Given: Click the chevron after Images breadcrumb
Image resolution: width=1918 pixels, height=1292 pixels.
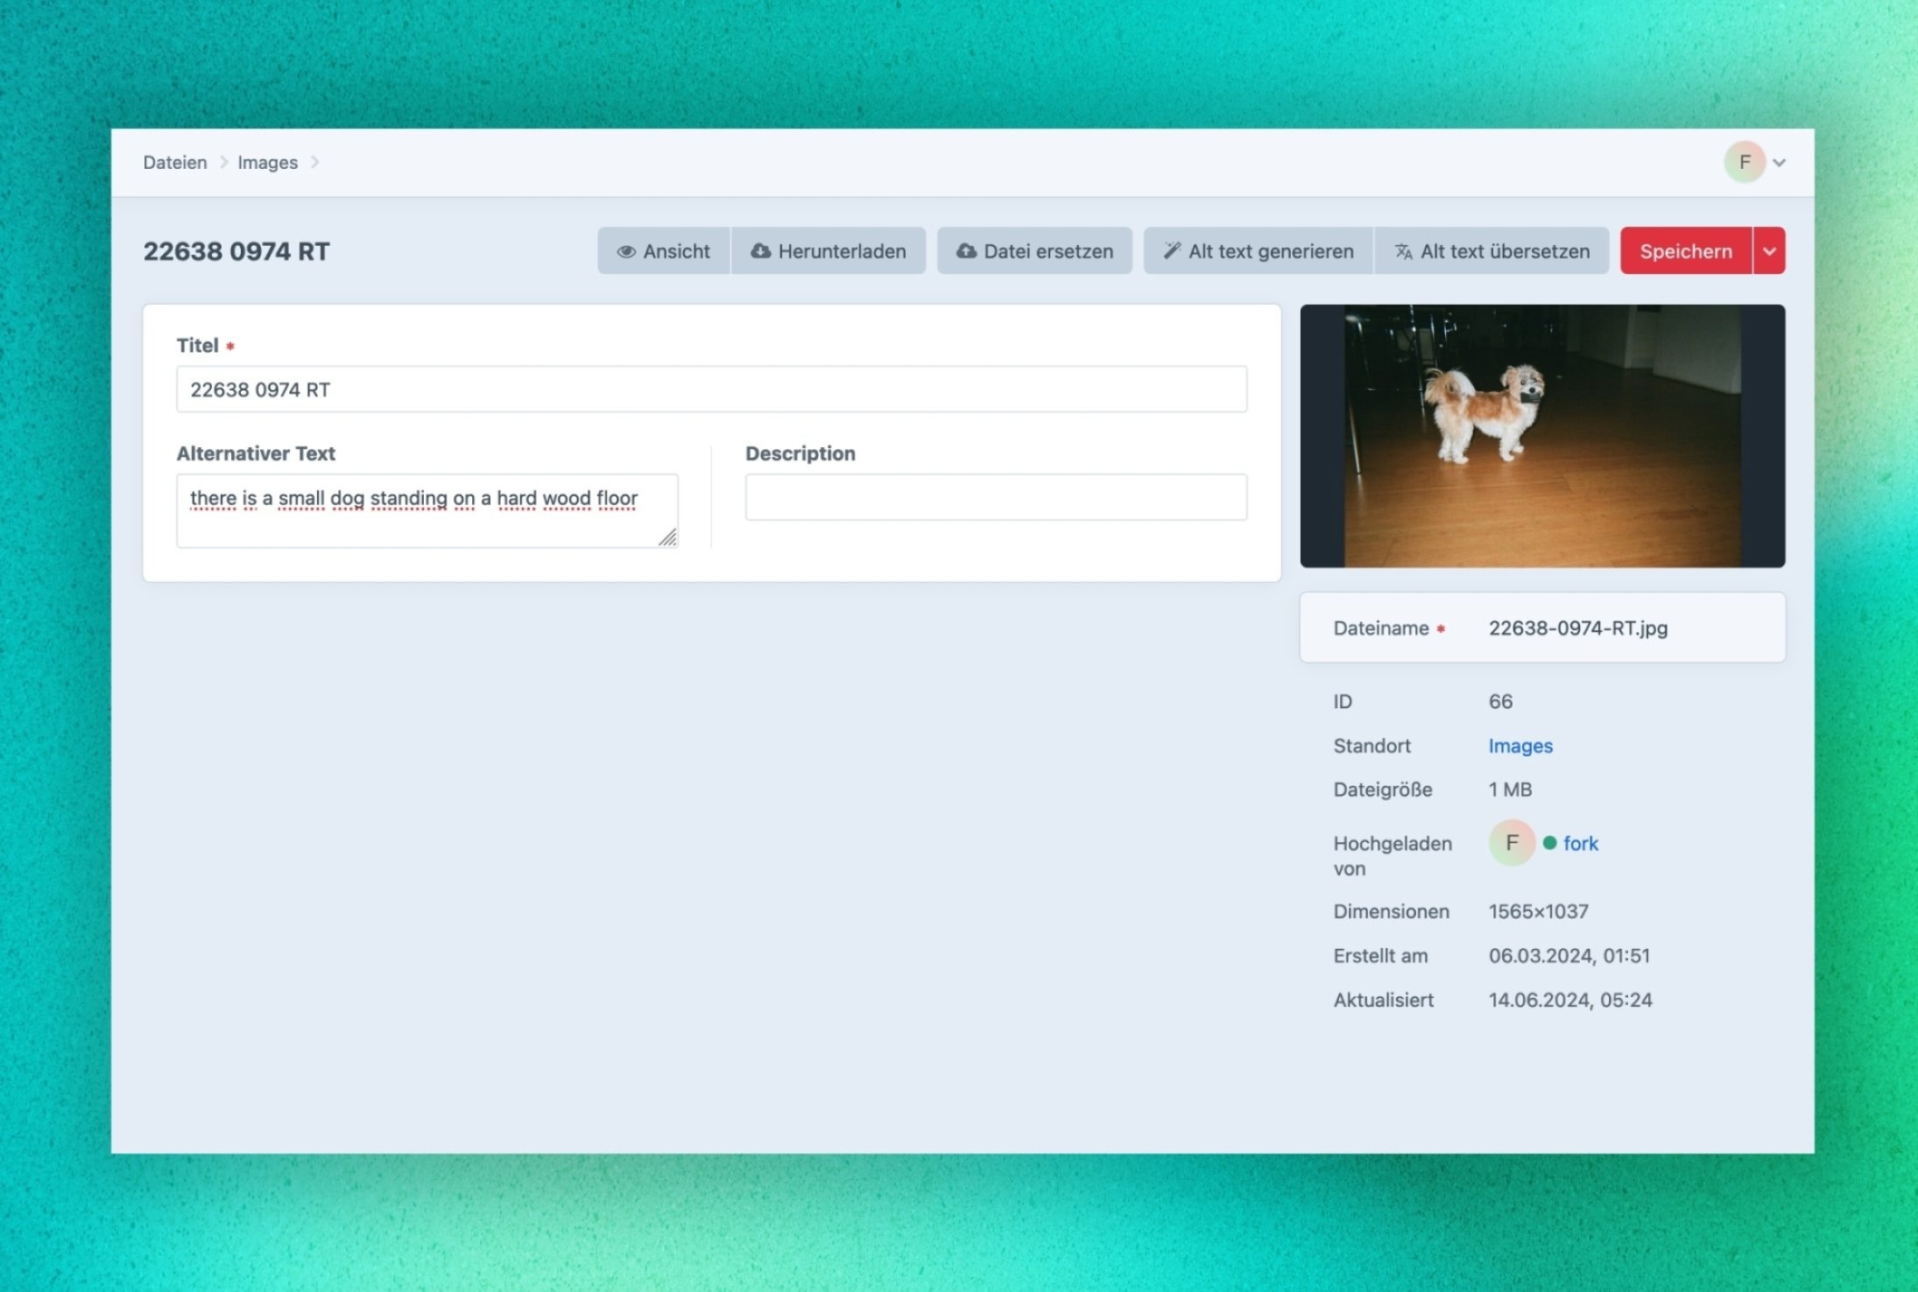Looking at the screenshot, I should (315, 162).
